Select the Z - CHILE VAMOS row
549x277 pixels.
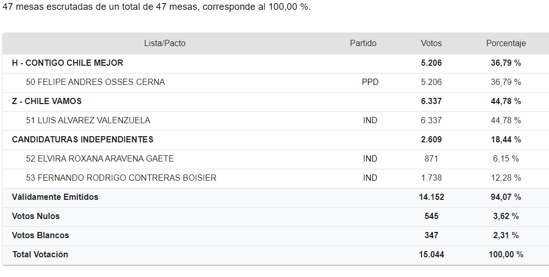pos(47,101)
